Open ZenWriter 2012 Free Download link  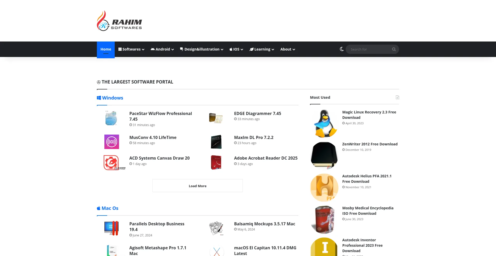tap(370, 144)
